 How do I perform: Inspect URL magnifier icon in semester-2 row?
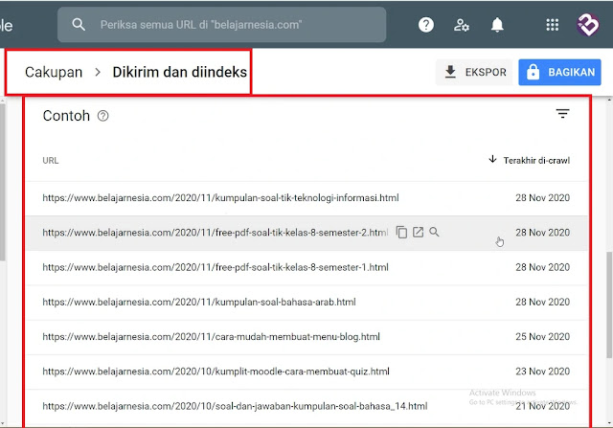[434, 232]
